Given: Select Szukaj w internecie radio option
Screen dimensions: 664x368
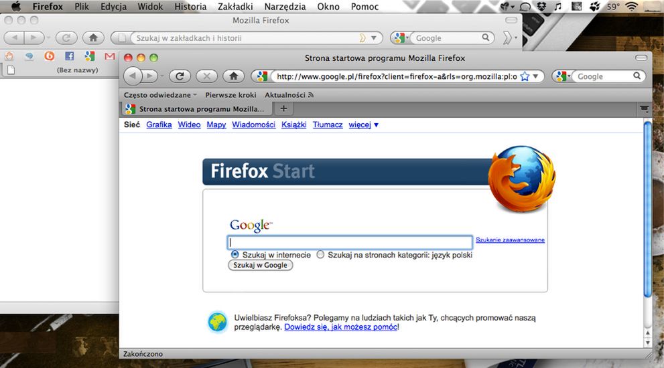Looking at the screenshot, I should pos(235,255).
